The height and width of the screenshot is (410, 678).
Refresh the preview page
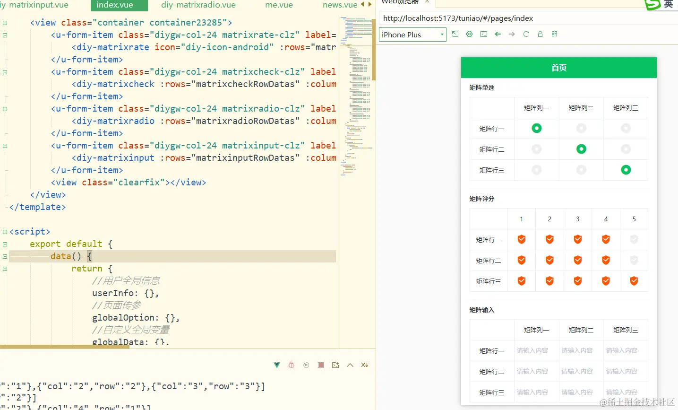526,34
